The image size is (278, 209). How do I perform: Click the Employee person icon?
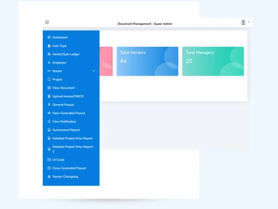tap(49, 62)
